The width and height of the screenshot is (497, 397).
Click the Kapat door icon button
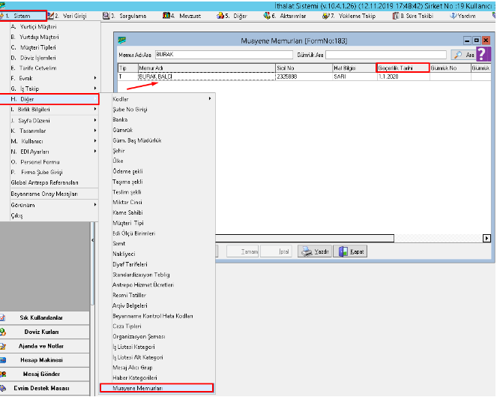click(x=350, y=251)
